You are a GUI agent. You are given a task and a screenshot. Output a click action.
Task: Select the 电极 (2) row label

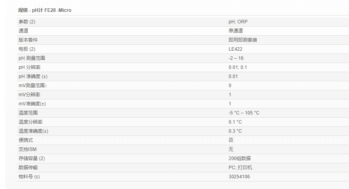27,49
